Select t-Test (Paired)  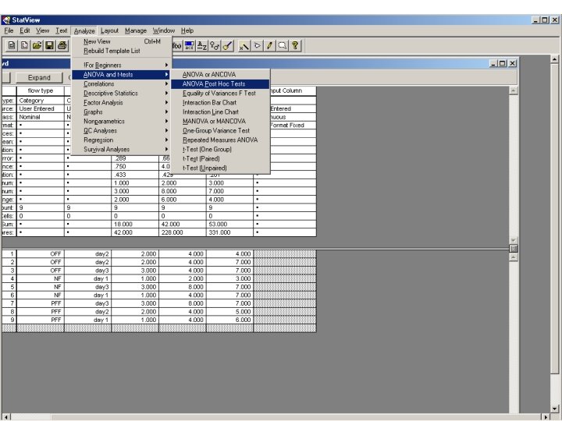220,158
